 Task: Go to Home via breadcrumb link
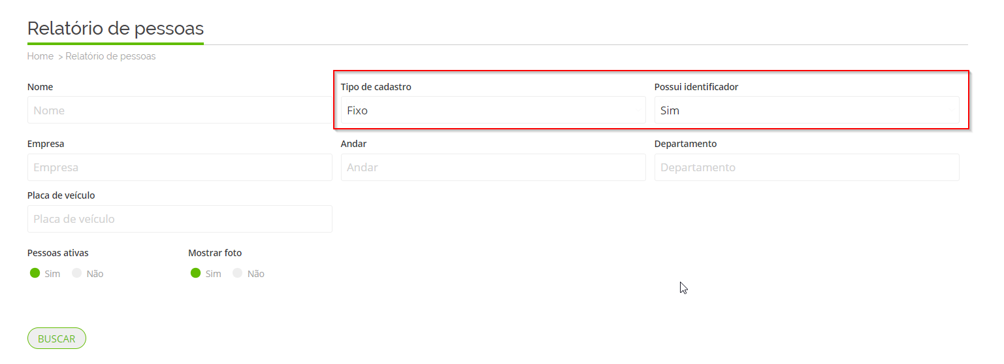coord(40,56)
